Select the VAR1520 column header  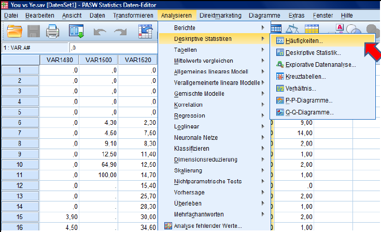click(x=138, y=60)
